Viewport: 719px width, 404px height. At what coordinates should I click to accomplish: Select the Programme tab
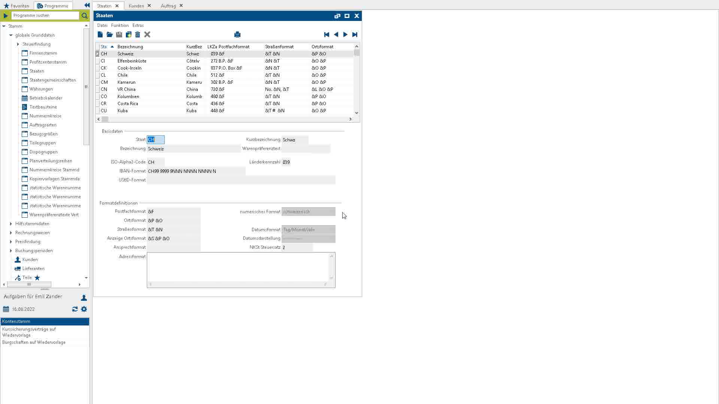coord(53,6)
